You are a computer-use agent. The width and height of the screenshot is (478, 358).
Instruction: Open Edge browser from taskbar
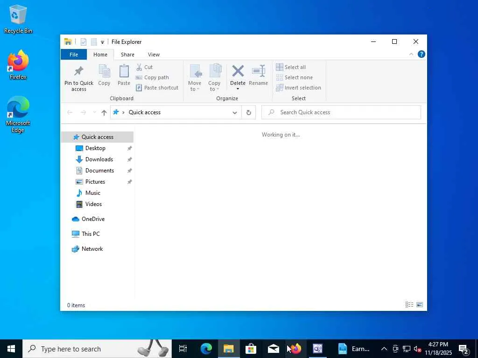[x=206, y=349]
